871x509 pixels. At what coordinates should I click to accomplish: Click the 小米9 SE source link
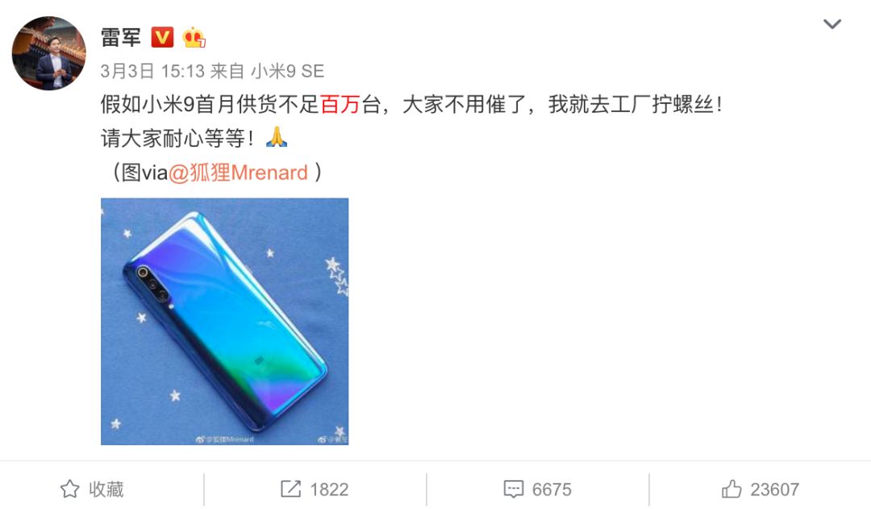(287, 70)
